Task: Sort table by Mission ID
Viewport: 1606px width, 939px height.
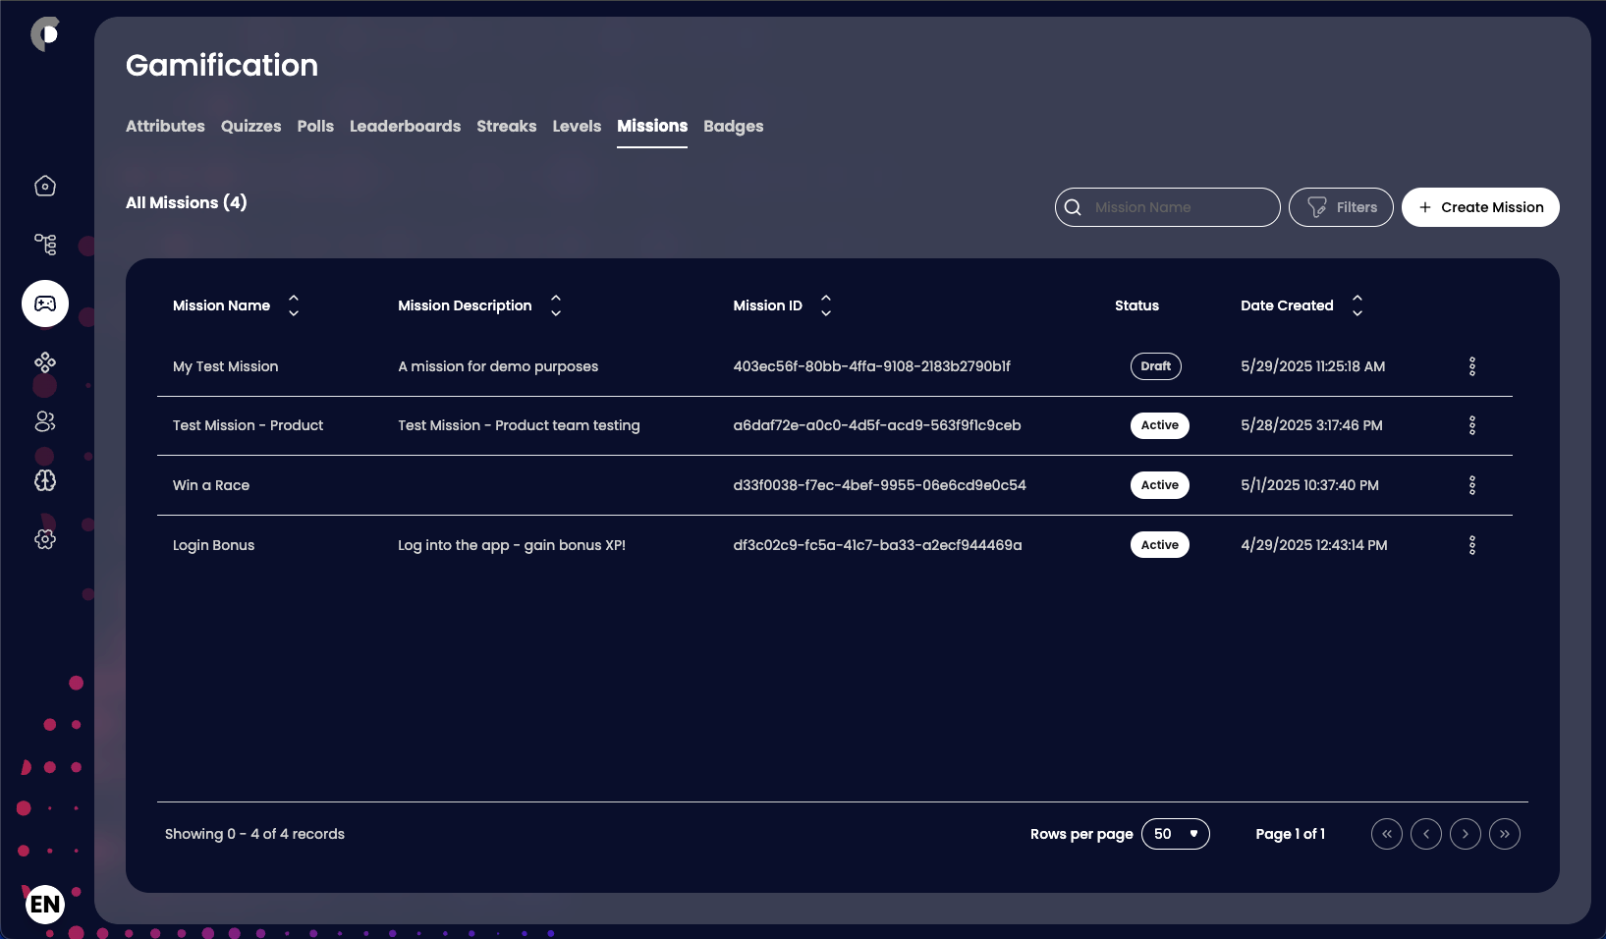Action: click(x=825, y=305)
